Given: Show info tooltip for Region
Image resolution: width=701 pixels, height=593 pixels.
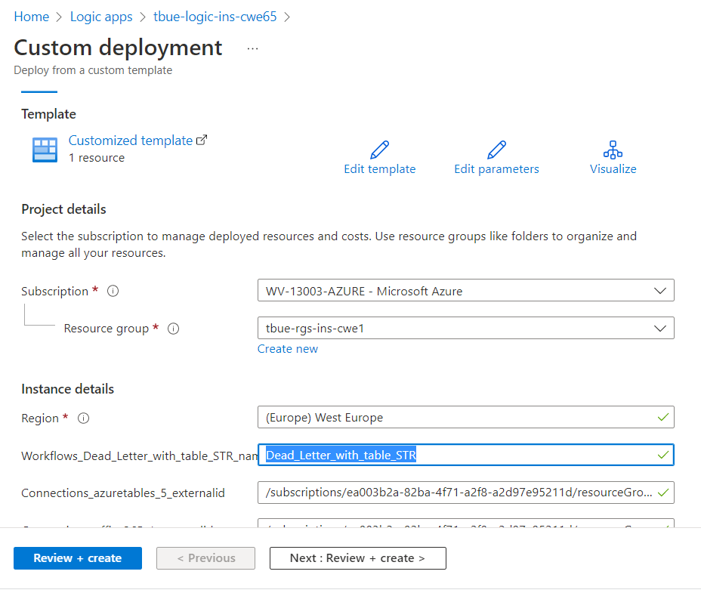Looking at the screenshot, I should [84, 418].
